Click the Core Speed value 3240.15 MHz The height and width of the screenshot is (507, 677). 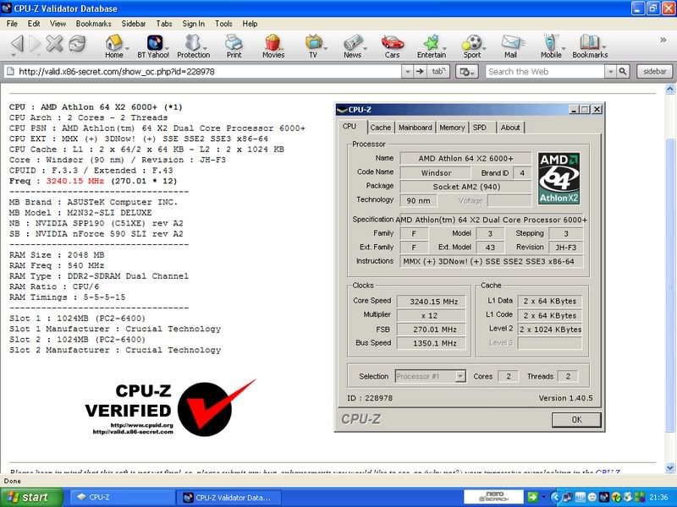point(431,302)
